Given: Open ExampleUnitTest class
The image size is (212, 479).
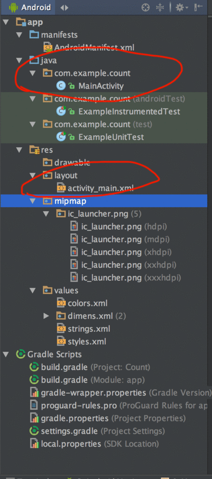Looking at the screenshot, I should point(111,137).
